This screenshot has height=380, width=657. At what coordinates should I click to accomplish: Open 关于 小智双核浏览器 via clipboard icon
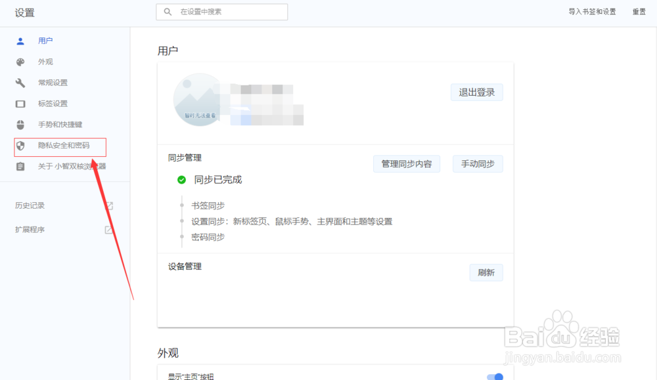coord(20,166)
